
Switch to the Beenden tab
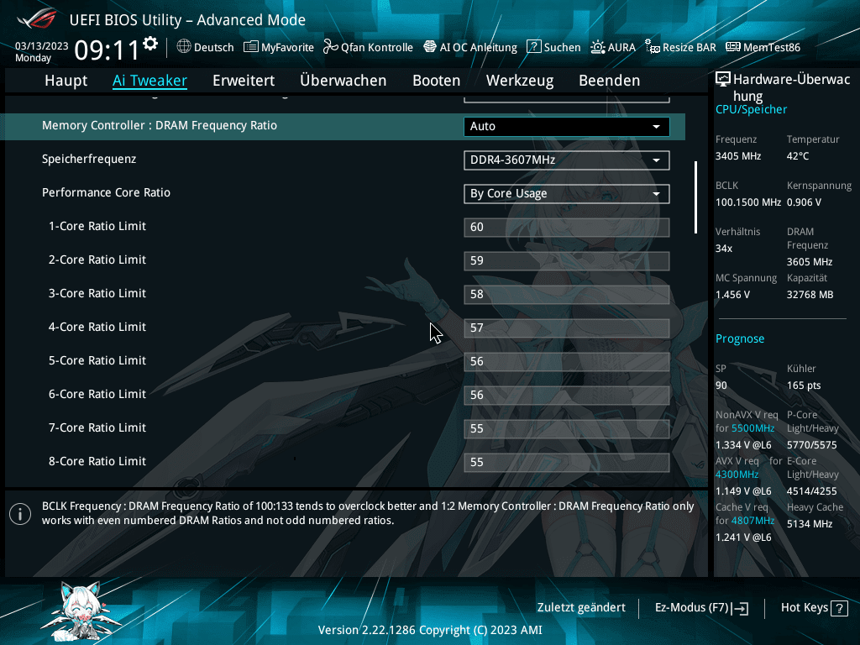point(610,81)
